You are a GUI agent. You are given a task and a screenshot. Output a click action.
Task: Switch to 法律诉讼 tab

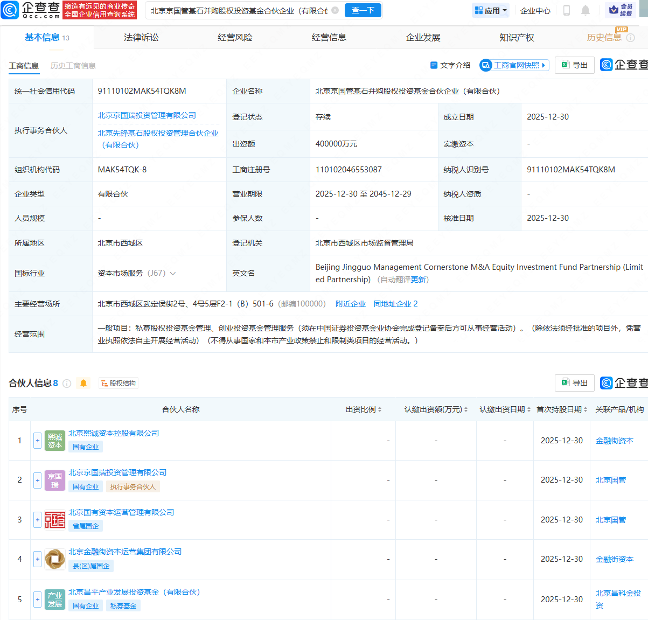[141, 37]
